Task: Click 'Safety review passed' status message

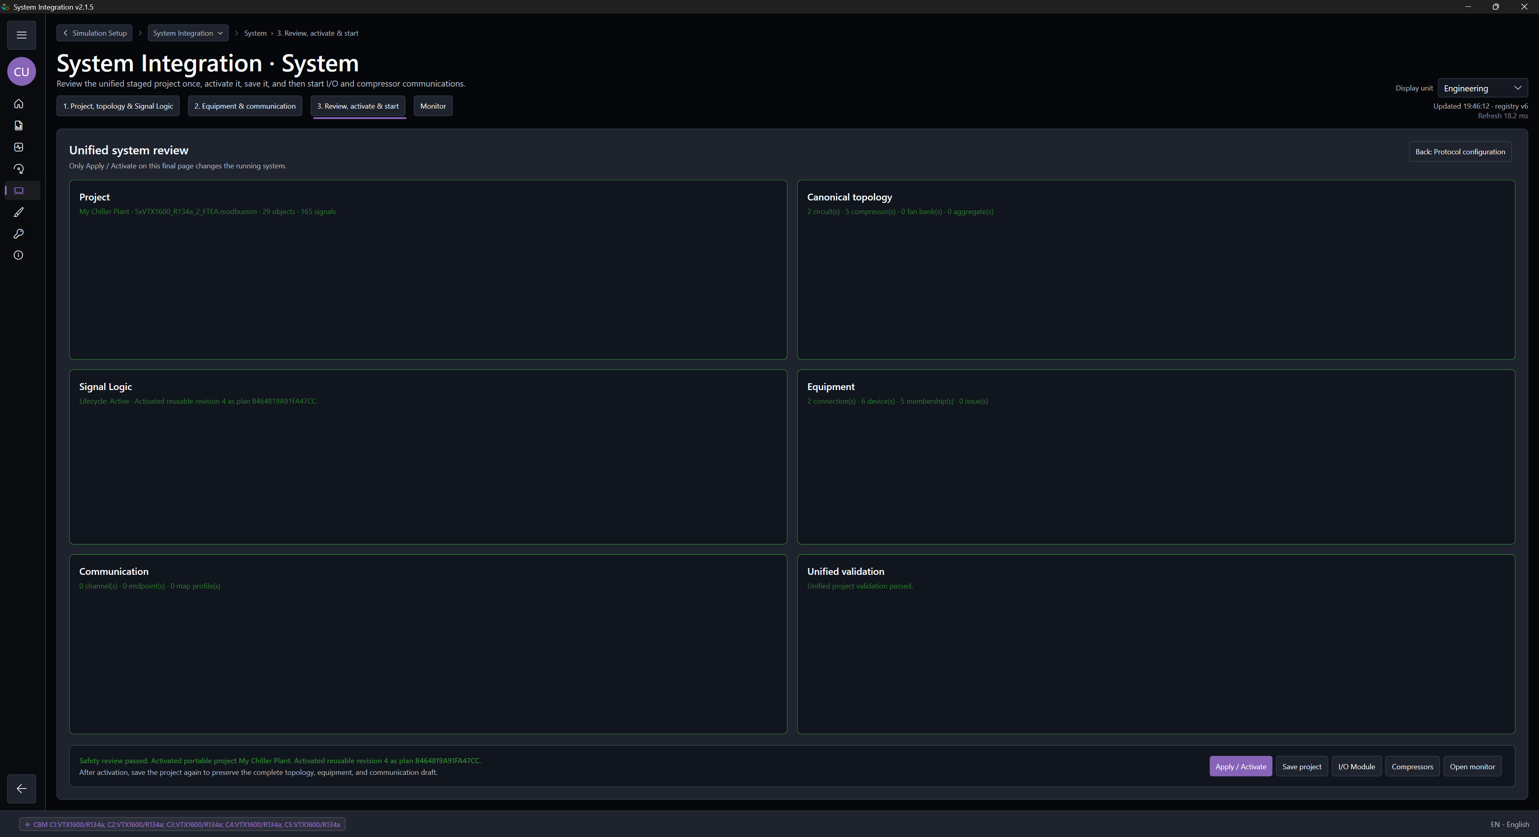Action: 280,760
